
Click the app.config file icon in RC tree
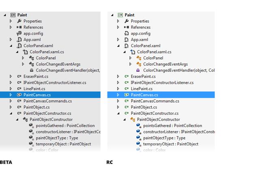(126, 33)
